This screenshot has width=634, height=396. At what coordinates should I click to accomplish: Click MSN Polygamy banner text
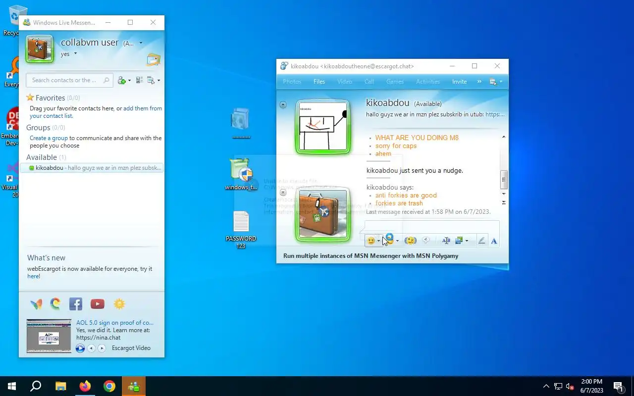point(370,256)
